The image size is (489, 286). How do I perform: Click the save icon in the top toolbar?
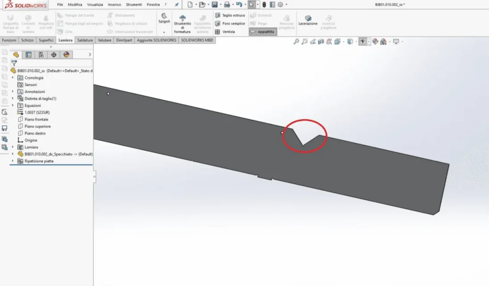point(214,4)
